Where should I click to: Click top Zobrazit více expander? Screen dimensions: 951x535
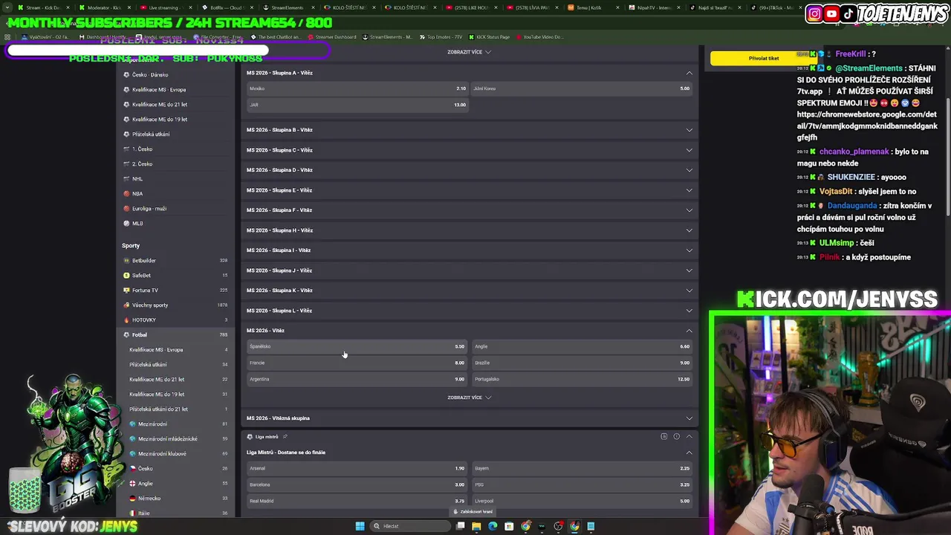(x=469, y=52)
